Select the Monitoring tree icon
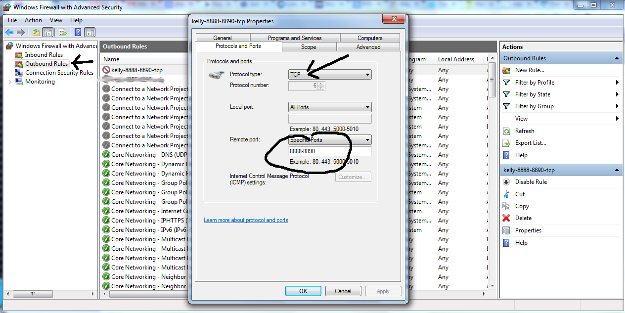Screen dimensions: 625x313 (x=19, y=82)
